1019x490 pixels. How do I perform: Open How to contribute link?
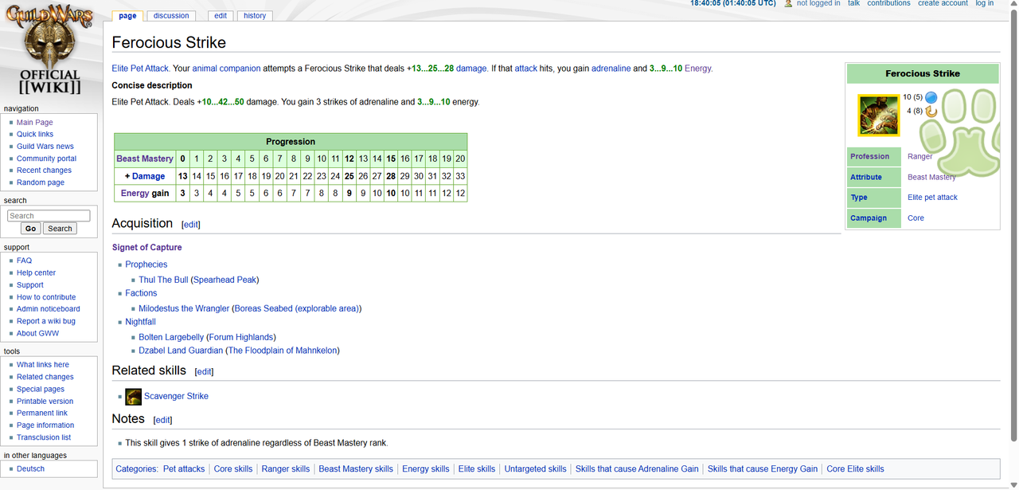[x=46, y=297]
